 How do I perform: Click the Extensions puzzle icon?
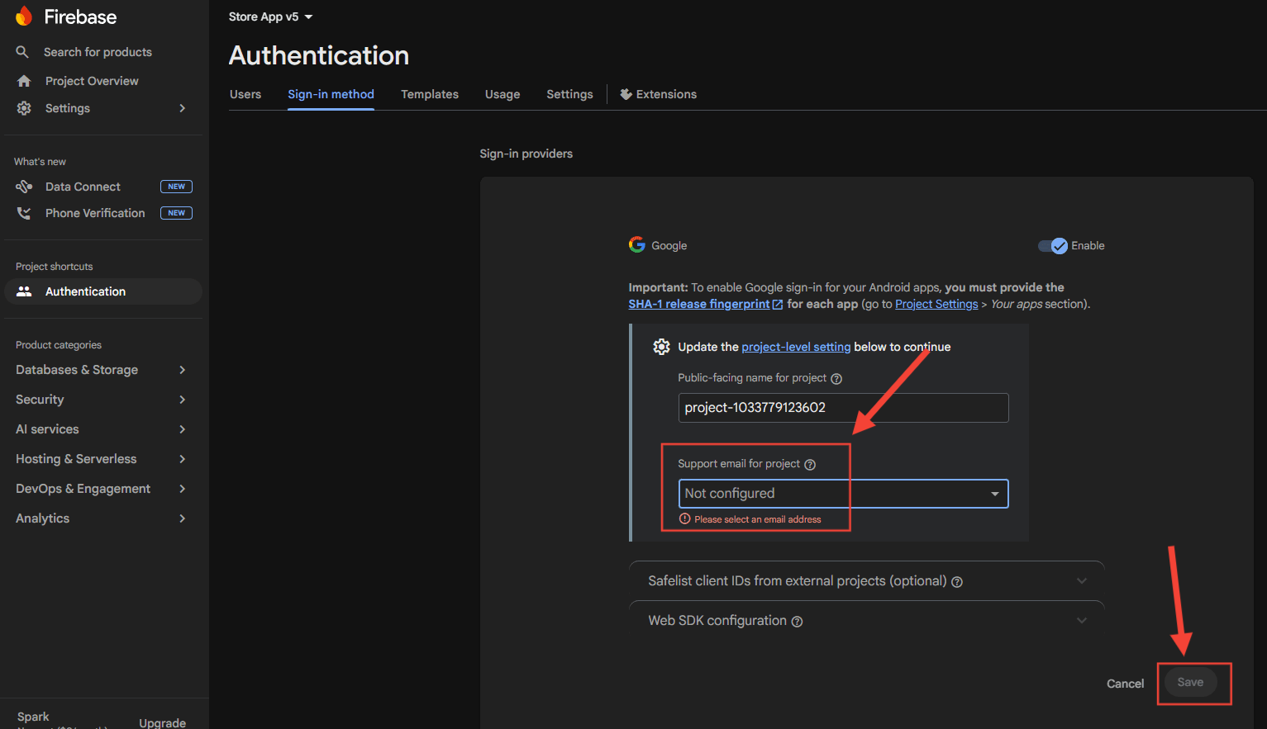point(626,94)
